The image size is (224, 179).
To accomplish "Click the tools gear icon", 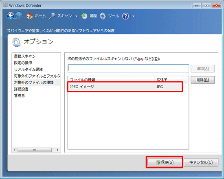I will 103,16.
